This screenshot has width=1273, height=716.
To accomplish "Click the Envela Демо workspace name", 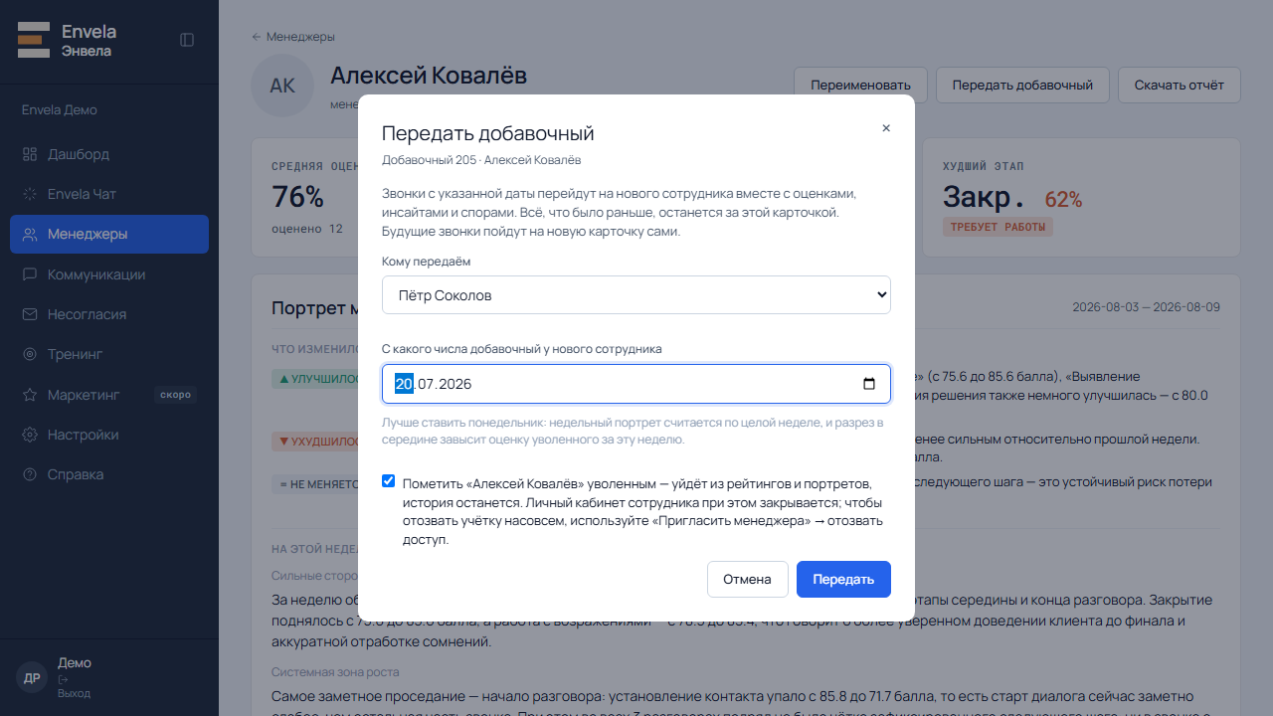I will (60, 109).
